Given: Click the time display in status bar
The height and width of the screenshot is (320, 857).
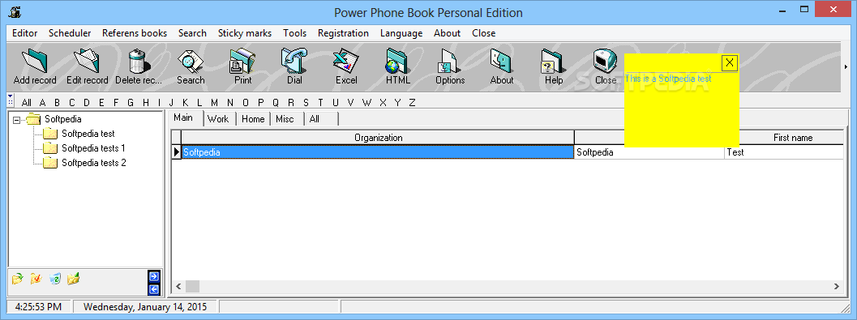Looking at the screenshot, I should coord(39,307).
